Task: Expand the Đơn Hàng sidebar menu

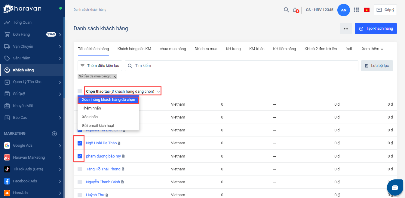Action: click(x=60, y=35)
